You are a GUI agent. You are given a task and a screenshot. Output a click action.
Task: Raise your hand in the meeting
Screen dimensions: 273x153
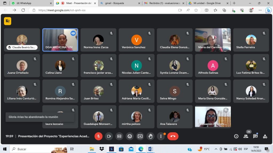[150, 136]
